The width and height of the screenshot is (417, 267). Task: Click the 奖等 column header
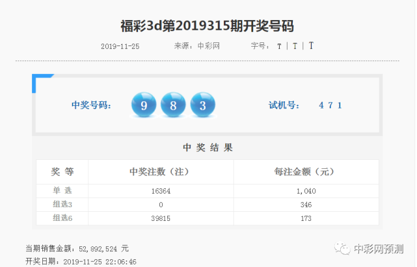(x=62, y=172)
